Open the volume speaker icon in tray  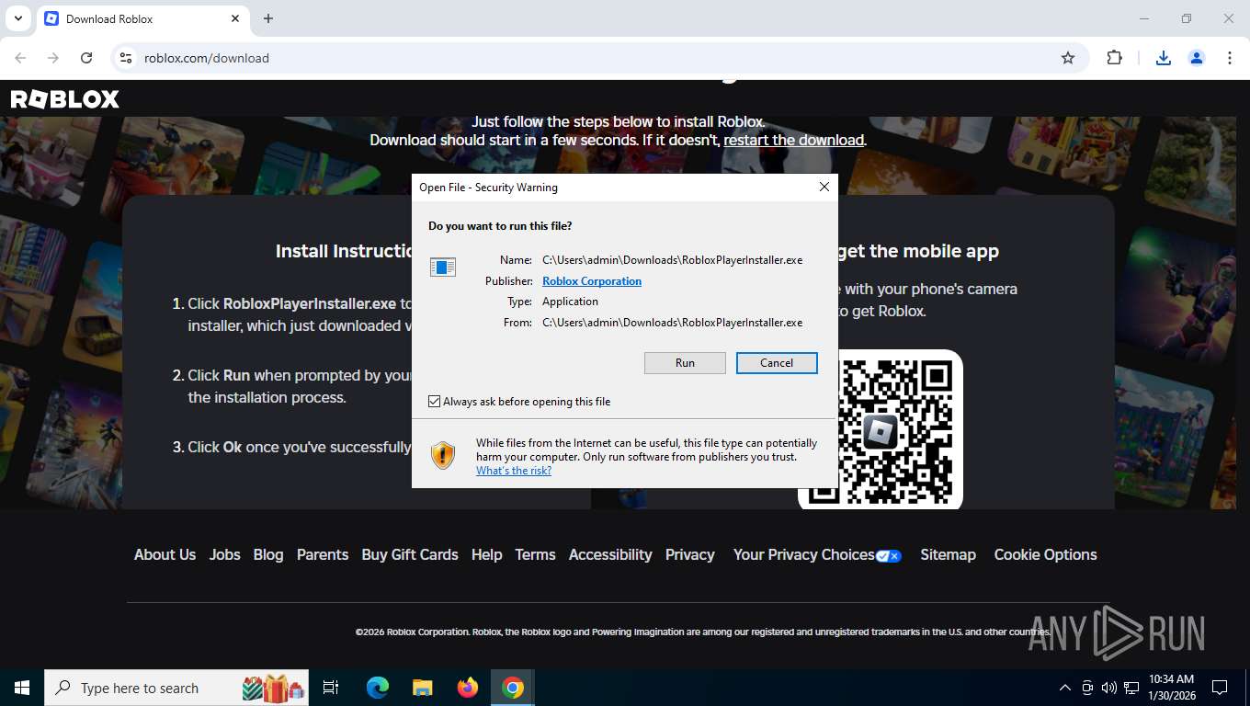tap(1109, 688)
